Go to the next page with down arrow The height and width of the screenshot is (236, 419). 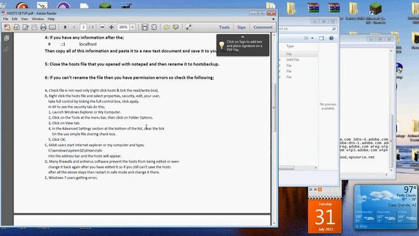coord(74,28)
